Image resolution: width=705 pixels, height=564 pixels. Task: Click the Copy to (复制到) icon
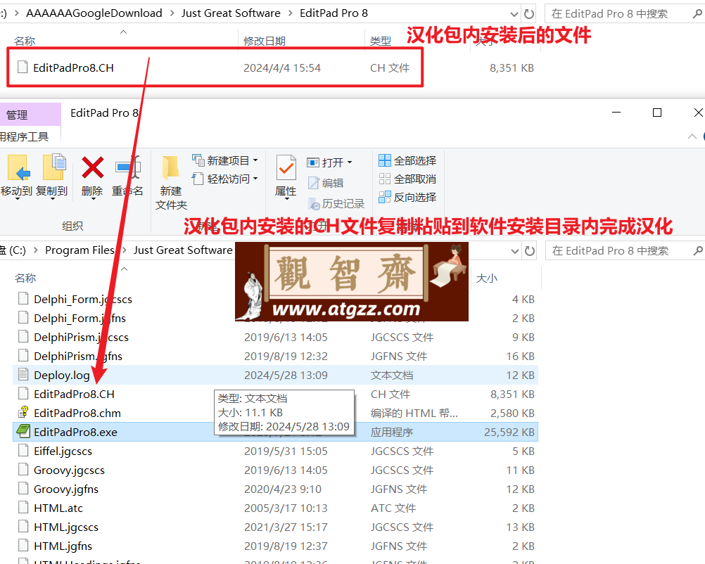point(53,167)
